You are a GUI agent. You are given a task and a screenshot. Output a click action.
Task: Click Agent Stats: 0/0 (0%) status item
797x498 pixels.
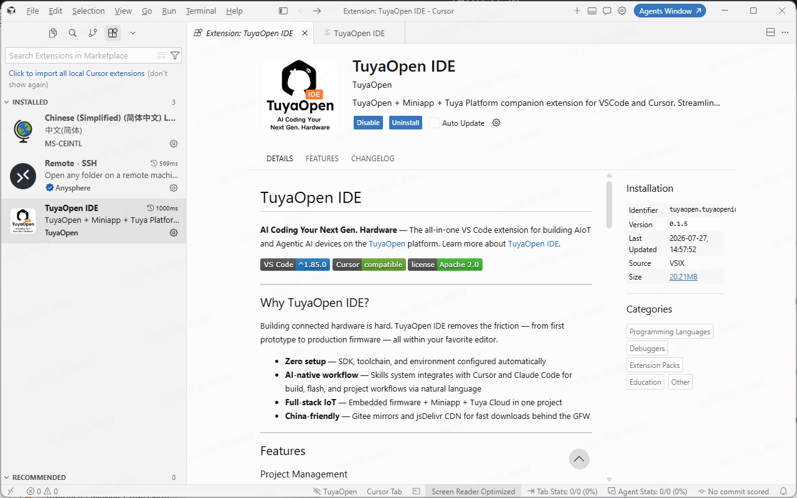(648, 491)
